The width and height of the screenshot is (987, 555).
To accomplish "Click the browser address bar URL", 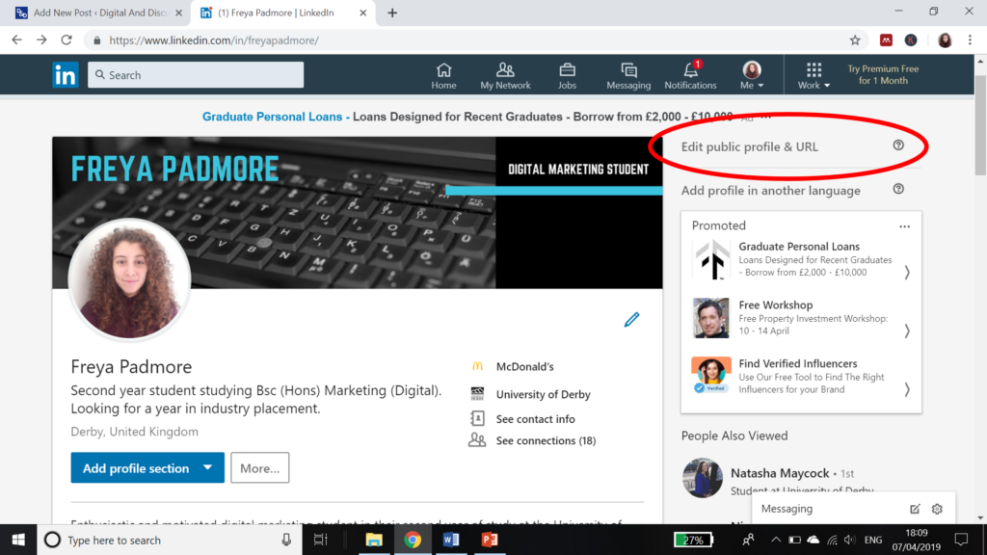I will [214, 40].
